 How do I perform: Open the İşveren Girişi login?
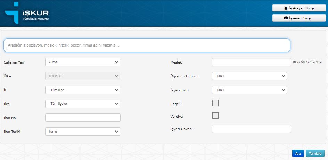point(299,18)
